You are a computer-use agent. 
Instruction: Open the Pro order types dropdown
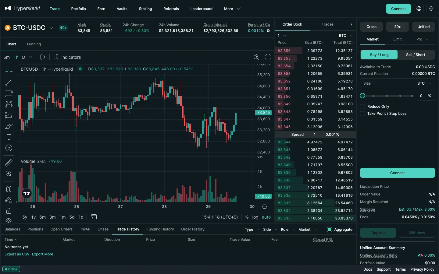pyautogui.click(x=423, y=39)
